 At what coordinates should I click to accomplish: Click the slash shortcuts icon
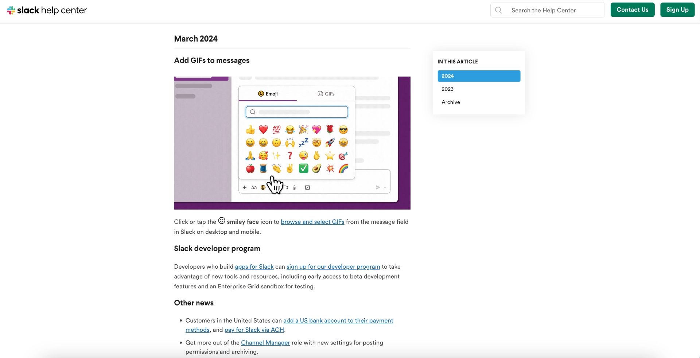point(307,187)
